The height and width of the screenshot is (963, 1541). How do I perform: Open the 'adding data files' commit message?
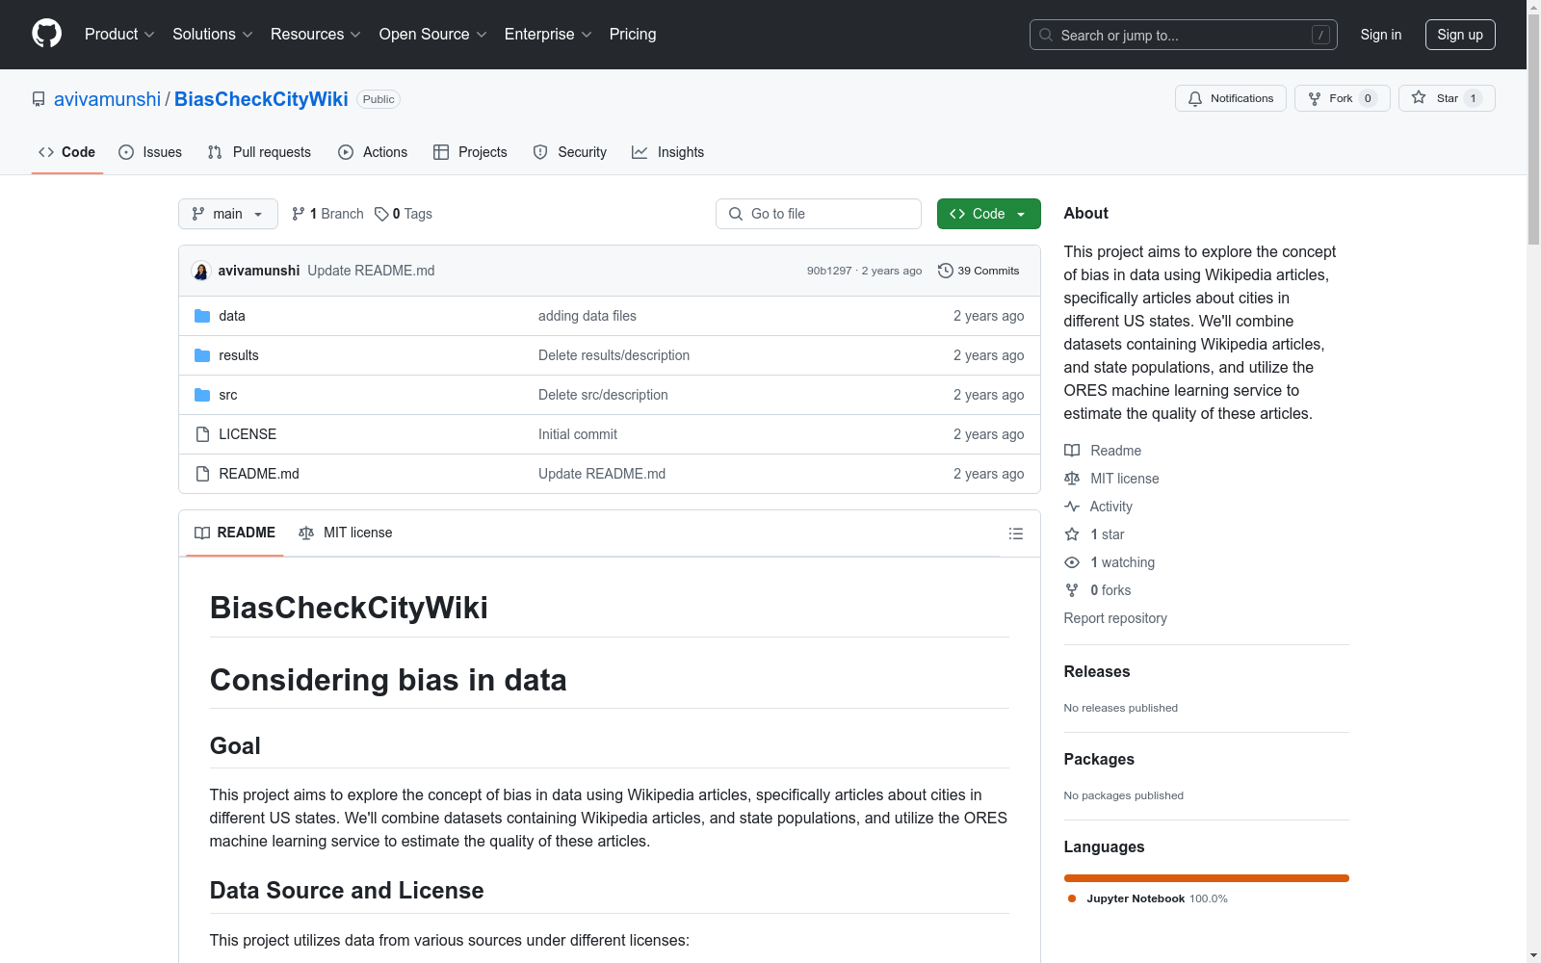(x=588, y=316)
